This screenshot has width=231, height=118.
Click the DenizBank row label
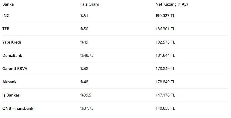(x=12, y=55)
